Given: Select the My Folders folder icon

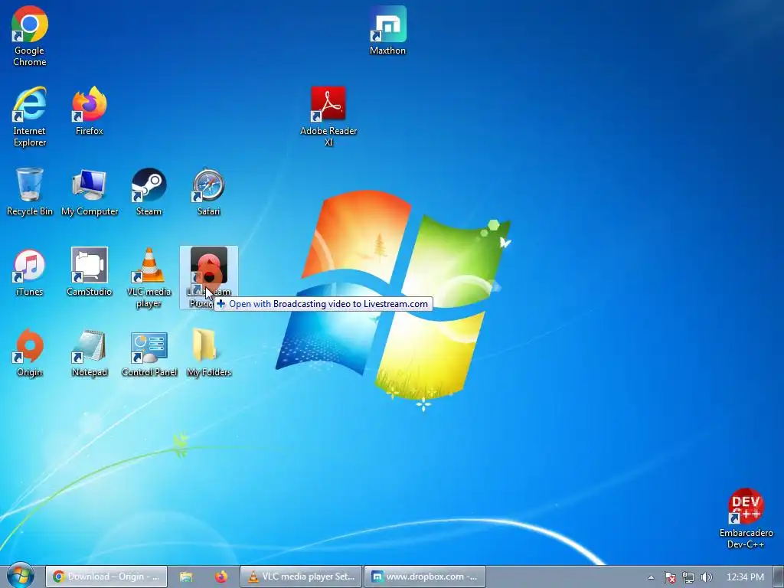Looking at the screenshot, I should [x=208, y=353].
